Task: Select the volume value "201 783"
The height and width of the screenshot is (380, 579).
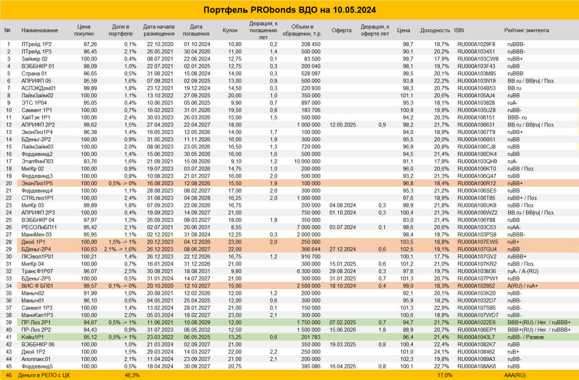Action: pyautogui.click(x=311, y=337)
